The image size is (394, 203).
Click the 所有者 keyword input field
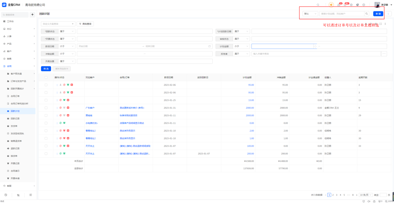316,54
